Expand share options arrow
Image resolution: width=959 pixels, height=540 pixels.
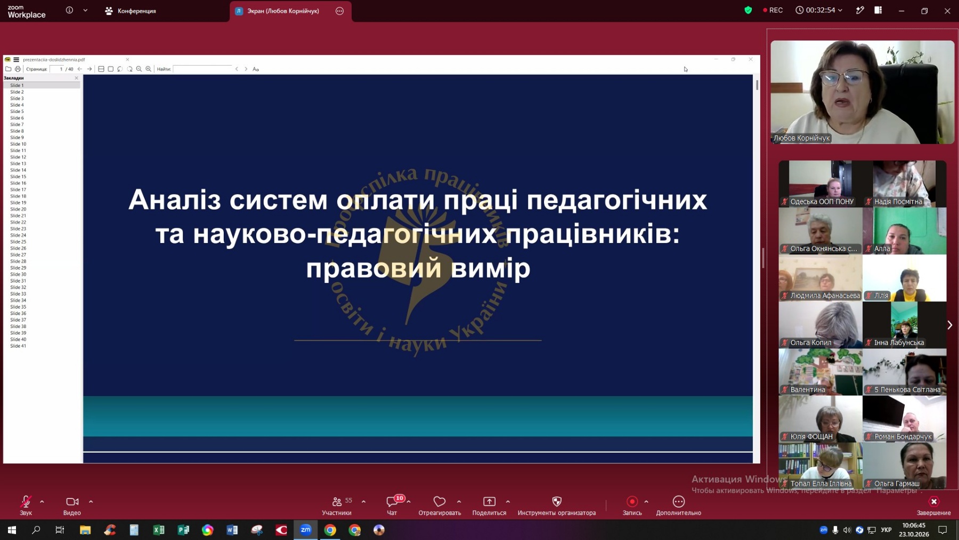point(508,502)
